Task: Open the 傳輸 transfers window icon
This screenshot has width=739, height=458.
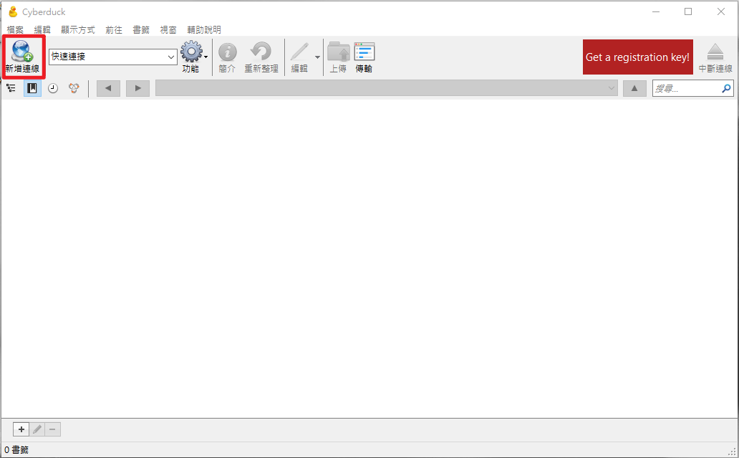Action: pyautogui.click(x=364, y=52)
